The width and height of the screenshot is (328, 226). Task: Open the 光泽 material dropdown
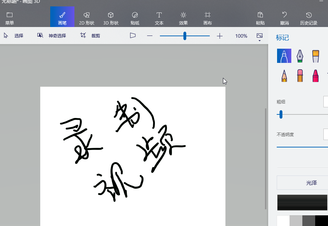click(303, 183)
